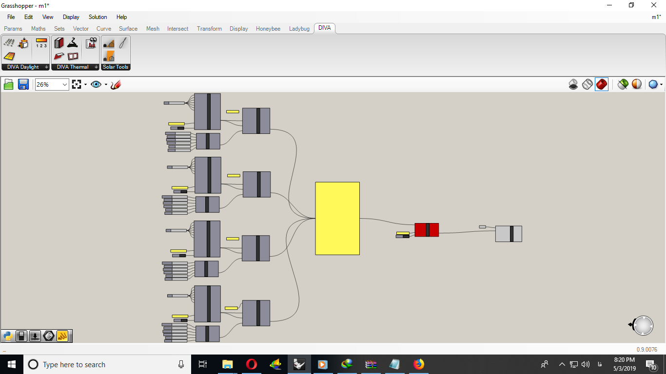Open the Display menu
This screenshot has height=374, width=666.
pos(71,17)
